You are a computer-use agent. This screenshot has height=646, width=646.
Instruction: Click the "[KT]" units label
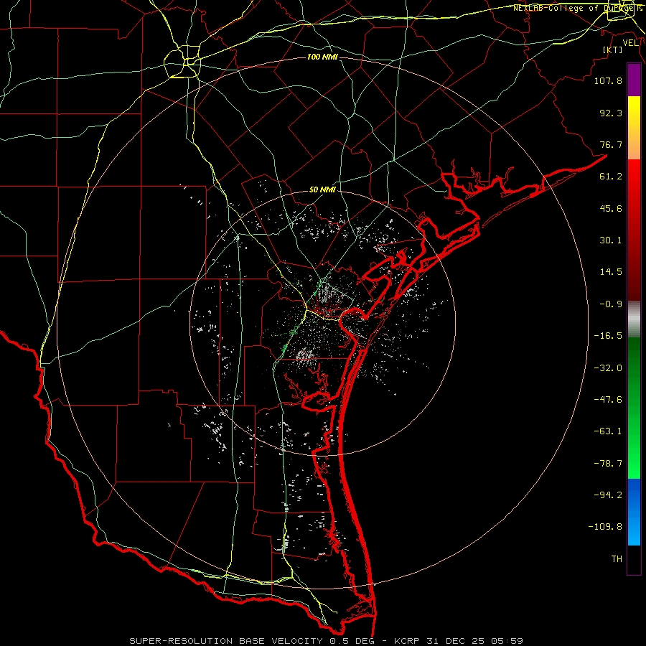613,50
